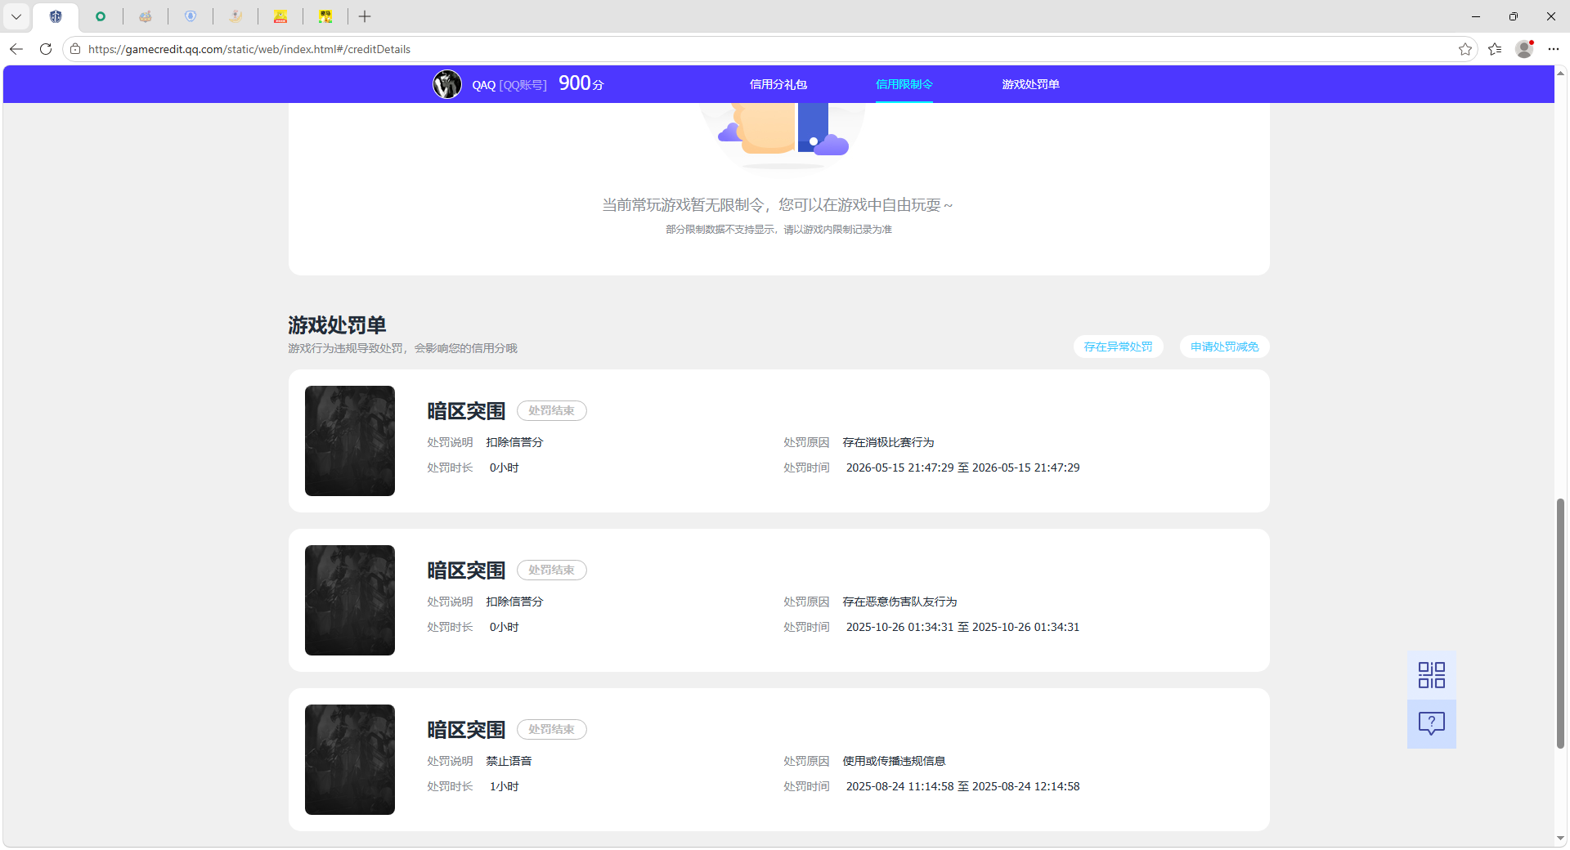The image size is (1570, 850).
Task: Click 处罚结束 badge on the 存在恶意伤害队友行为 card
Action: pyautogui.click(x=551, y=570)
